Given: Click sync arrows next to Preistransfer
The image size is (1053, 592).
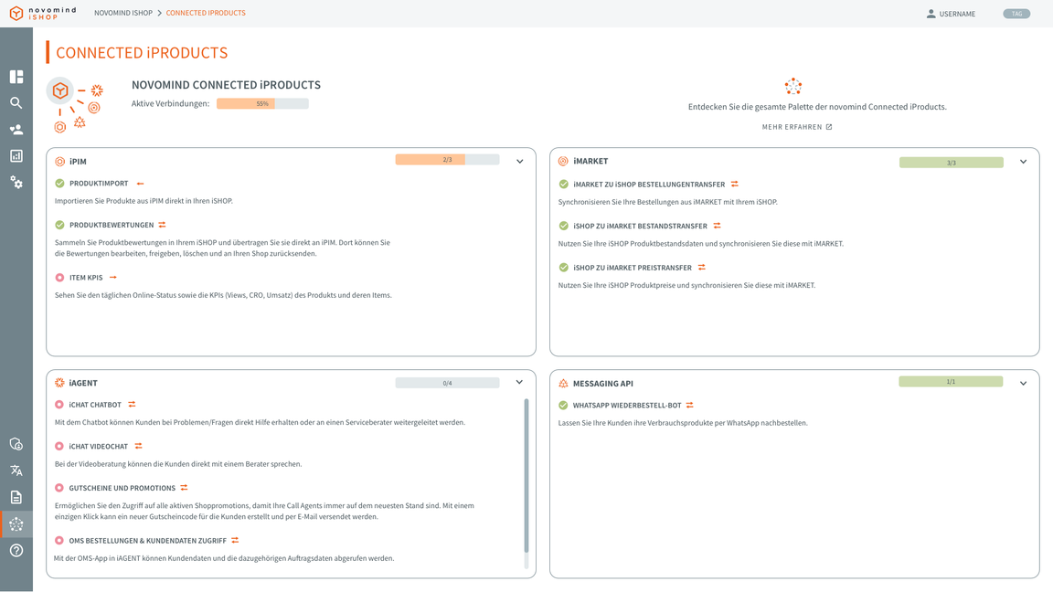Looking at the screenshot, I should (x=701, y=267).
